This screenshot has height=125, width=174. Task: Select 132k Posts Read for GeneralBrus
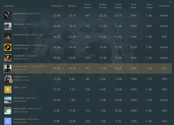coord(134,121)
